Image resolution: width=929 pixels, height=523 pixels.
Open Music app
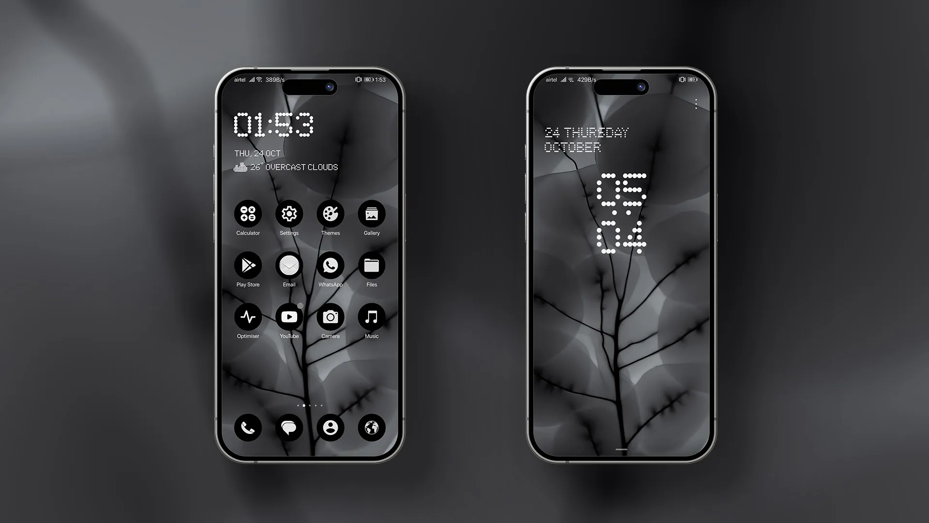pos(371,317)
